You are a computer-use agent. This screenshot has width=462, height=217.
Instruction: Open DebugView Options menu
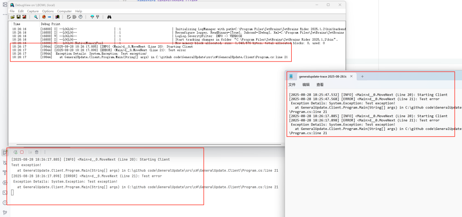(x=48, y=11)
